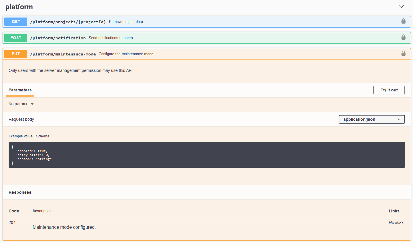
Task: Click the platform tag heading
Action: (19, 7)
